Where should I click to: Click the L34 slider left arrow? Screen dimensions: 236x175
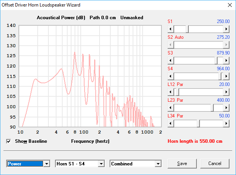171,124
